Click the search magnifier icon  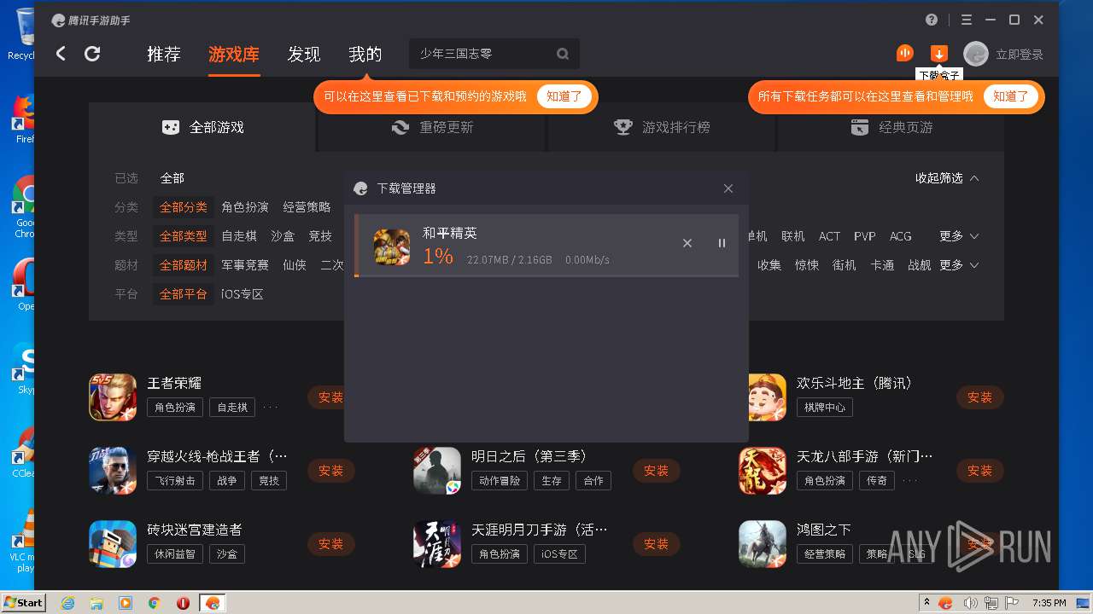(563, 54)
